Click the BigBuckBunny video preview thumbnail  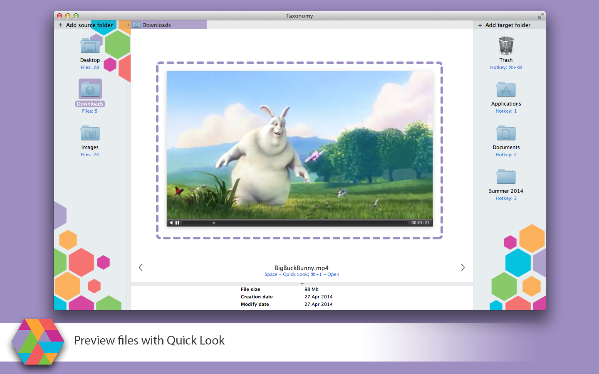[x=299, y=145]
